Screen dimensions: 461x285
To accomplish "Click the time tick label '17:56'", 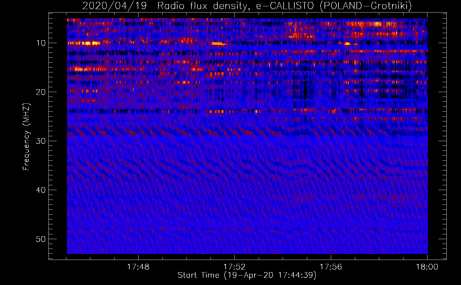I will (331, 267).
